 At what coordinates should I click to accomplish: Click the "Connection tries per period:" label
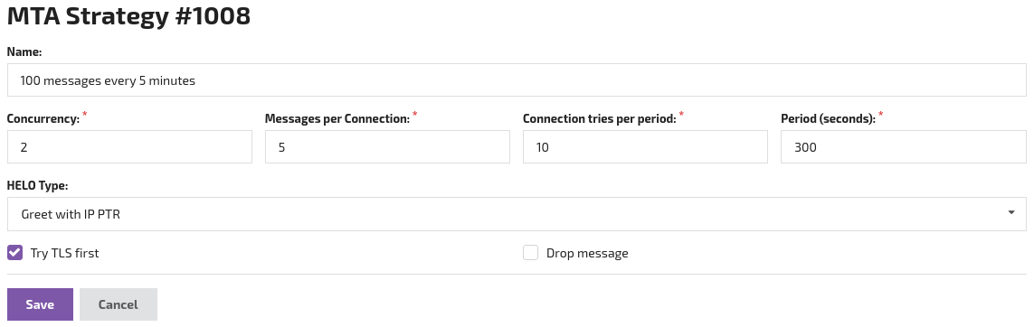(600, 119)
